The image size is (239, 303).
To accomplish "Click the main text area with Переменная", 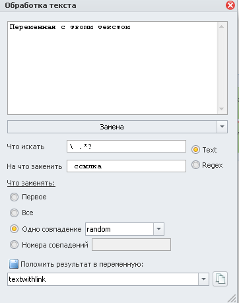I will coord(113,68).
